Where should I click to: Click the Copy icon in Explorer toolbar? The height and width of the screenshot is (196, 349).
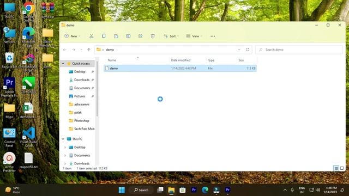tap(104, 36)
